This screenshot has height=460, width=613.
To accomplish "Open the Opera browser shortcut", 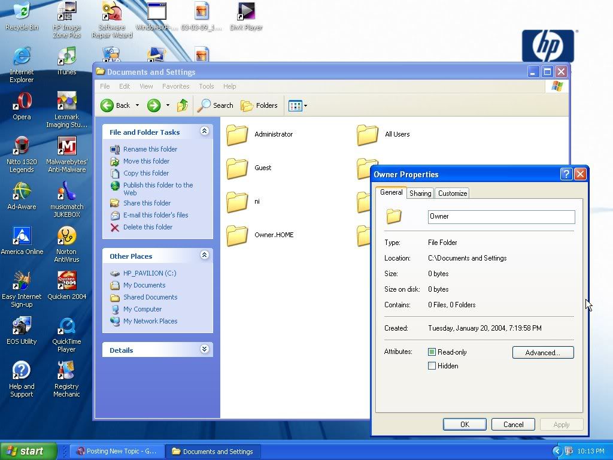I will pos(22,106).
